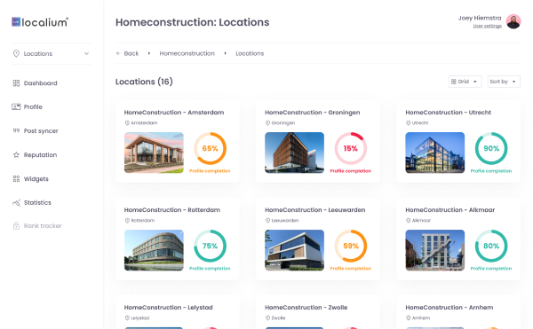Open Dashboard via its grid icon
The width and height of the screenshot is (533, 329).
point(16,83)
